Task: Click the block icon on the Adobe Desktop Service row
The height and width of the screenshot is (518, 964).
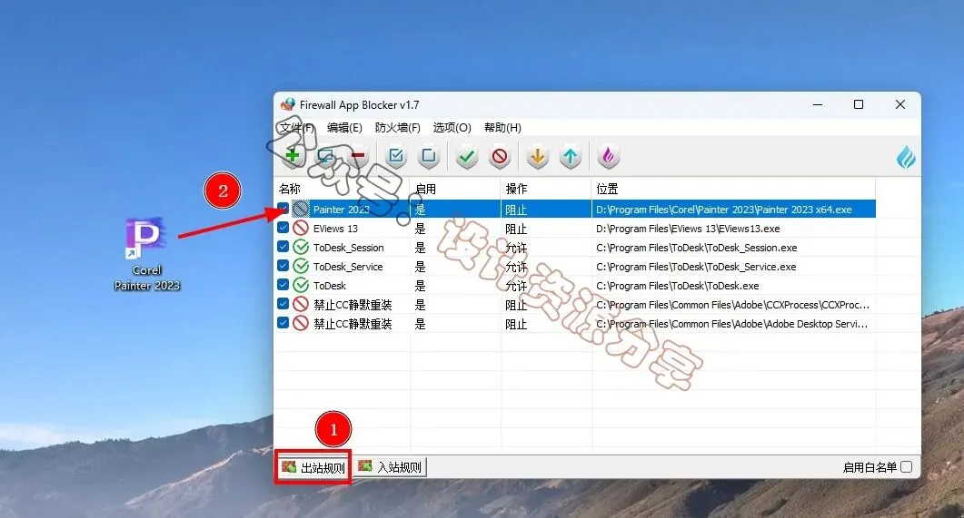Action: pos(300,324)
